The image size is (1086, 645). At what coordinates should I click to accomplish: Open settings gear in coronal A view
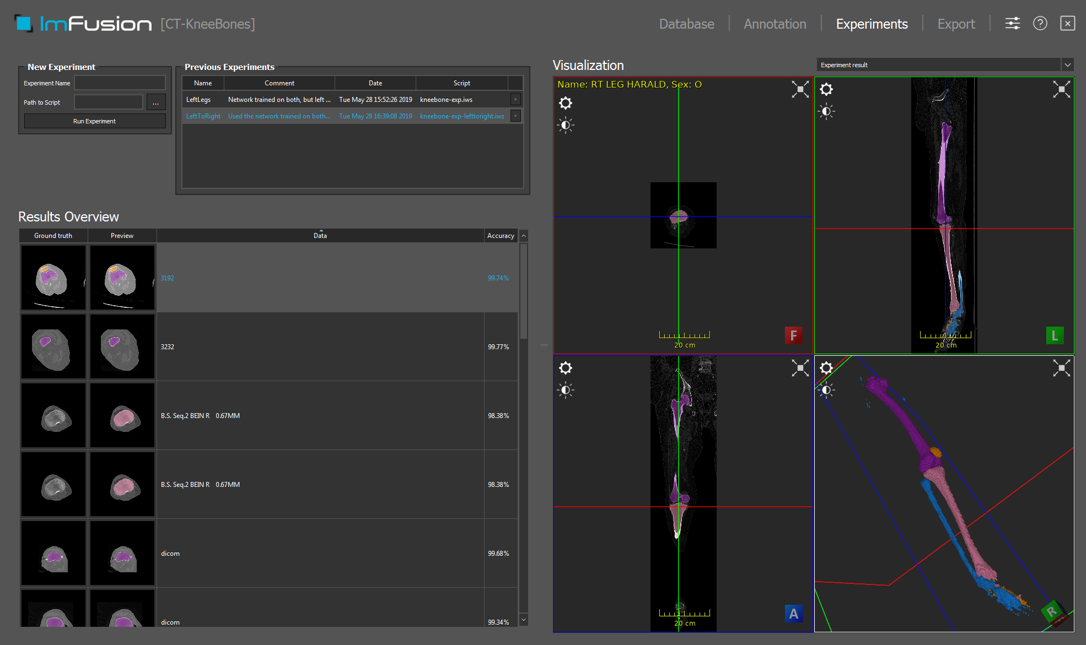566,368
